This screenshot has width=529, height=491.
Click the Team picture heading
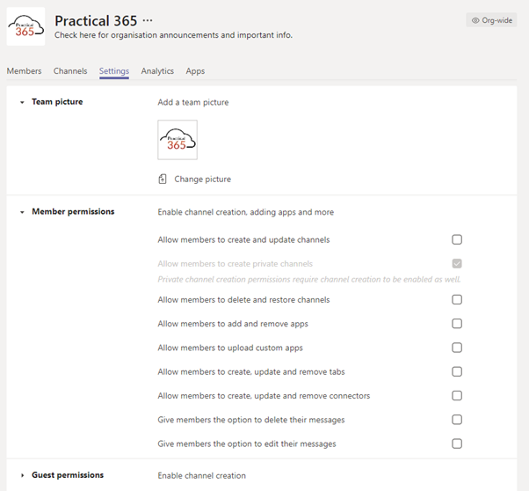pyautogui.click(x=57, y=102)
